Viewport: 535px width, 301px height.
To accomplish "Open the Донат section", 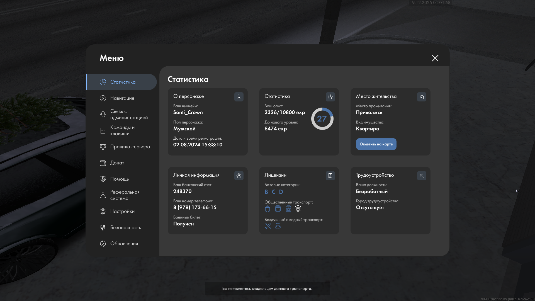I will click(x=117, y=163).
